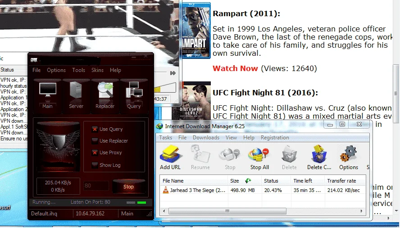Open the File menu in IDM
Image resolution: width=400 pixels, height=228 pixels.
click(182, 138)
